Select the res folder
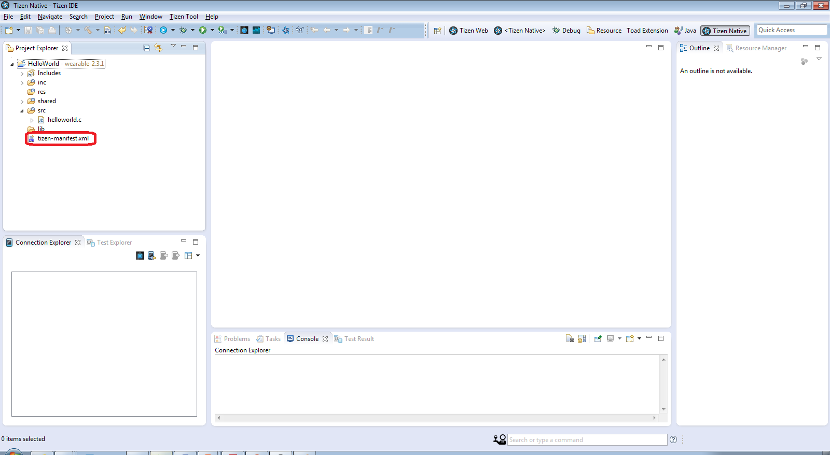Image resolution: width=830 pixels, height=455 pixels. tap(41, 92)
